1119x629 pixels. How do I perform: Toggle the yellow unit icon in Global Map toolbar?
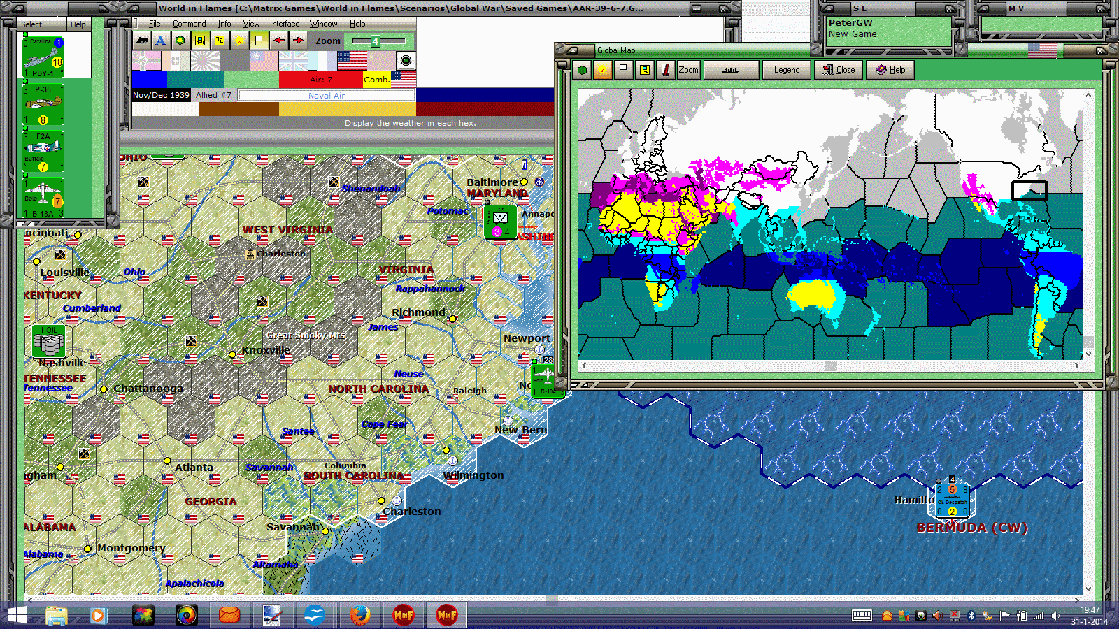(645, 70)
